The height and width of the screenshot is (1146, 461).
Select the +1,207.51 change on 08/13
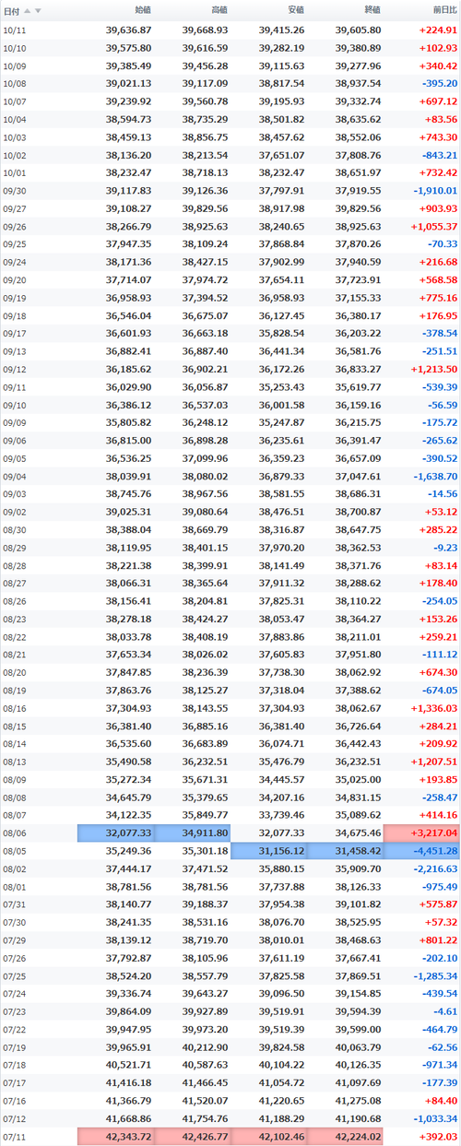click(x=432, y=762)
